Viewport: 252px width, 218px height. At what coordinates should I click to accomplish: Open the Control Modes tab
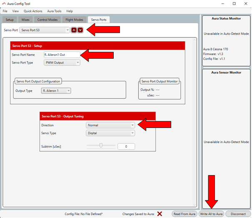click(x=47, y=20)
